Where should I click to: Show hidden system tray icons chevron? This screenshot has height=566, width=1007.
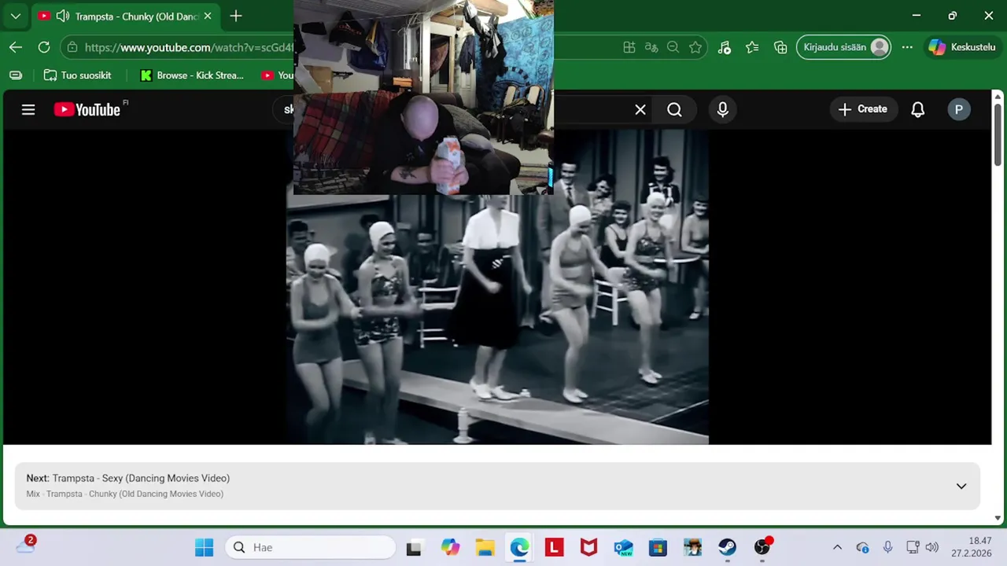pos(837,547)
